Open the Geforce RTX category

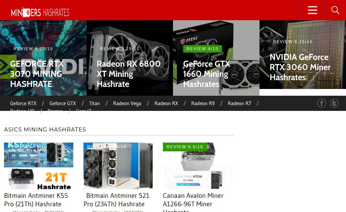pos(23,103)
